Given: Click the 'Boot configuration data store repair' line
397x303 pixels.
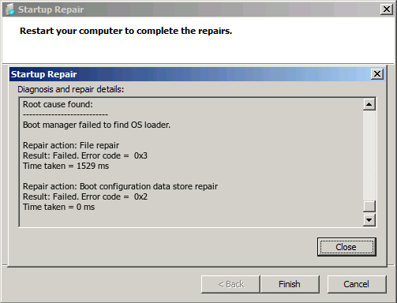Looking at the screenshot, I should 120,186.
